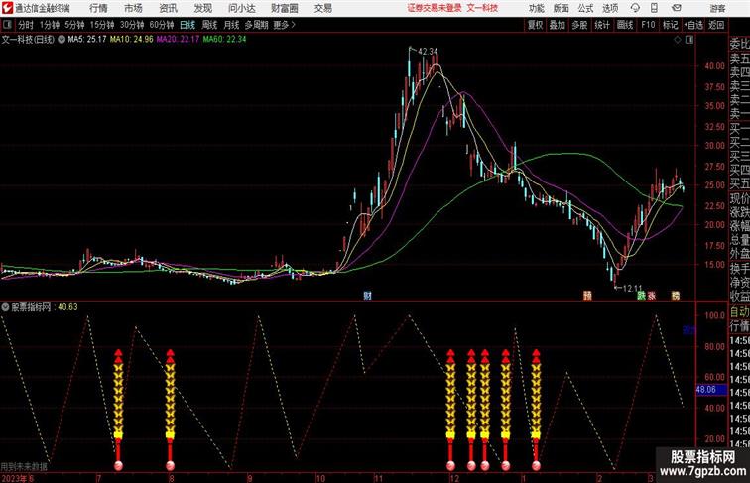Switch to the 1分钟 period
The image size is (750, 483).
(x=50, y=25)
